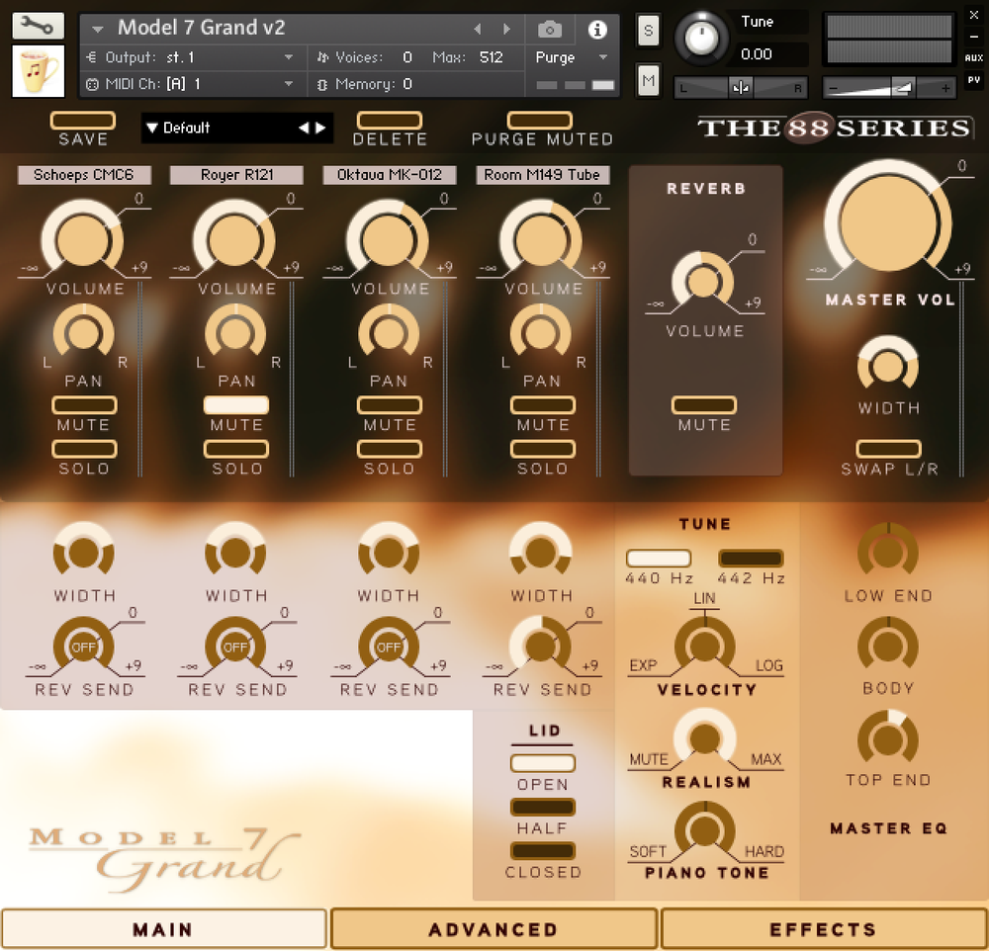Click the coffee mug instrument artwork icon
The width and height of the screenshot is (989, 951).
click(x=38, y=71)
